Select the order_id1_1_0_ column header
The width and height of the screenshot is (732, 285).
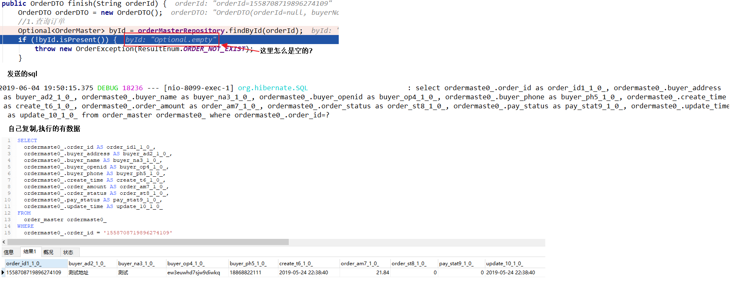pos(36,264)
